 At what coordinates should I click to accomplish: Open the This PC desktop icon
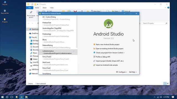pyautogui.click(x=5, y=3)
